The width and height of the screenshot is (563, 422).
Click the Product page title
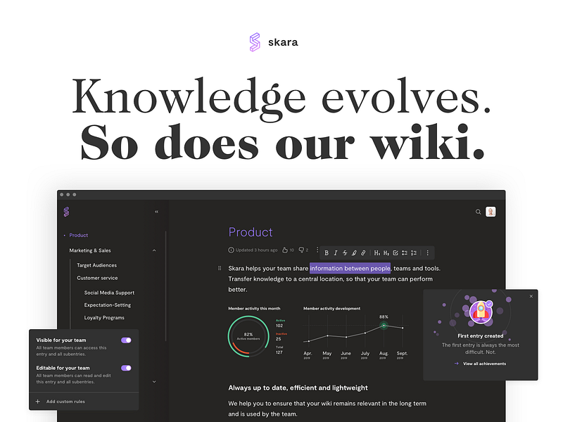[x=251, y=232]
